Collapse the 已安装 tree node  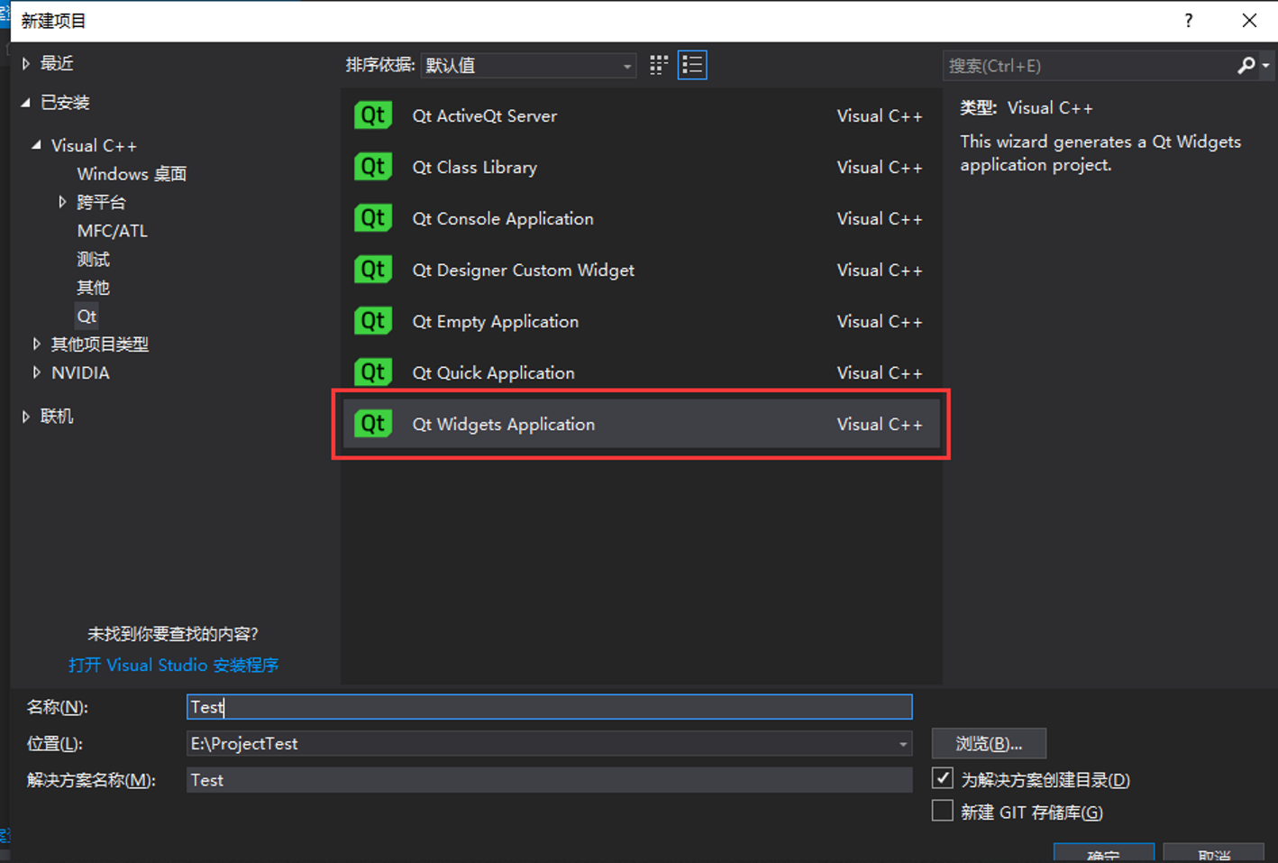click(26, 103)
